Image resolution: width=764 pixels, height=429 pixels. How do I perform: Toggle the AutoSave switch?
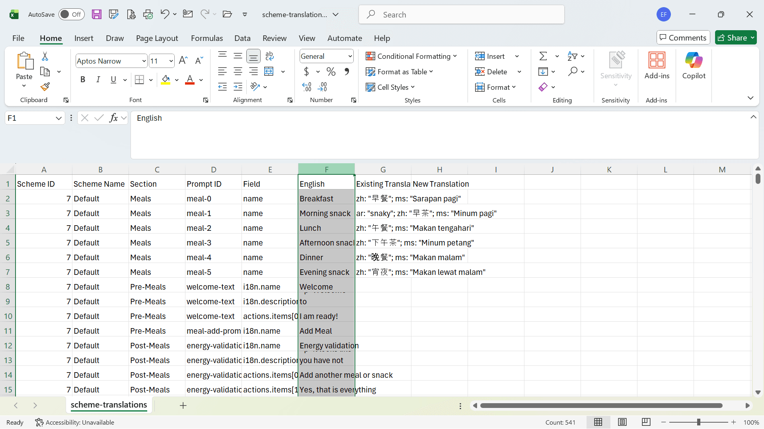72,14
